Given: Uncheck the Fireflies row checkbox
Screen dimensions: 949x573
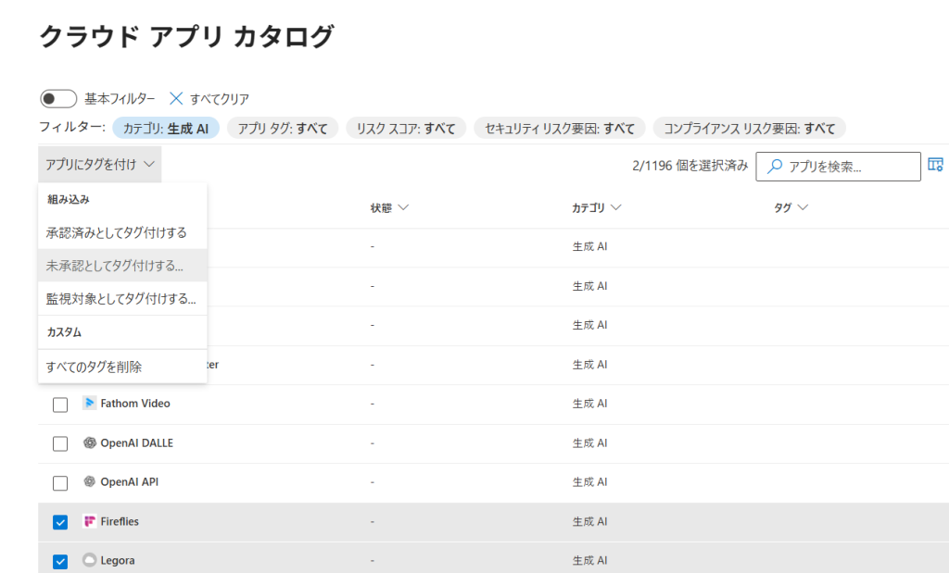Looking at the screenshot, I should (x=60, y=522).
